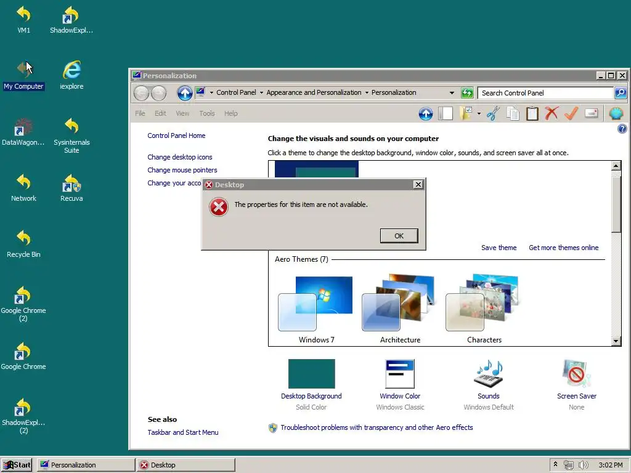The image size is (631, 473).
Task: Click the theme list scroll down arrow
Action: click(616, 341)
